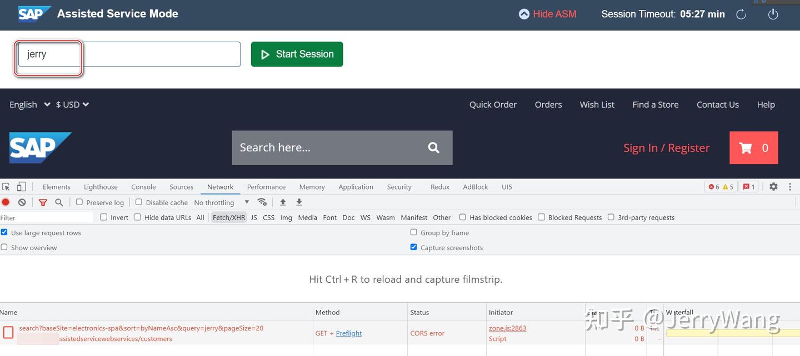This screenshot has height=356, width=800.
Task: Click Sign In / Register link
Action: point(666,148)
